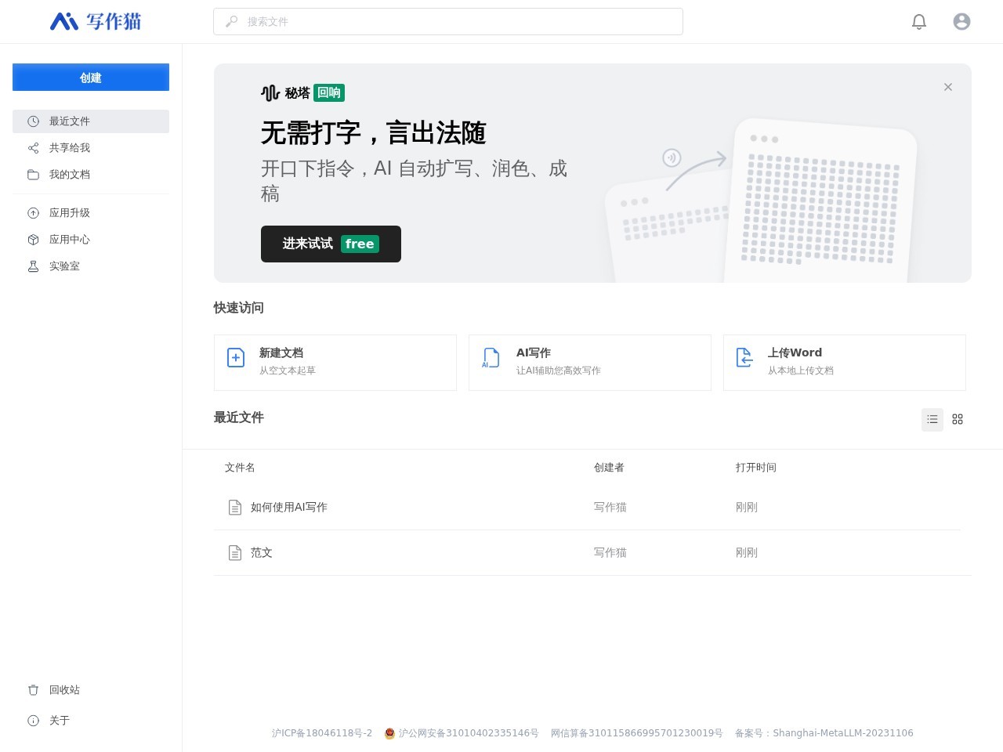Image resolution: width=1003 pixels, height=752 pixels.
Task: Open the 最近文件 clock icon in sidebar
Action: pyautogui.click(x=33, y=121)
